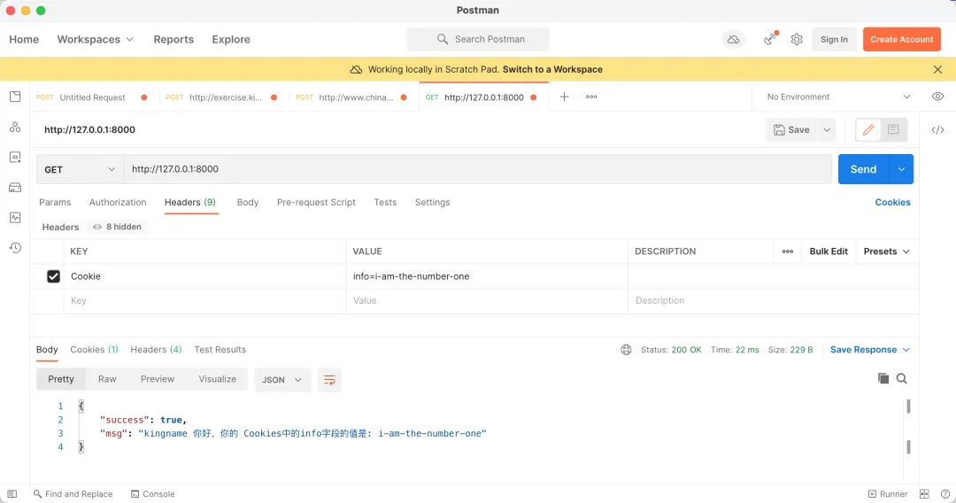Open the Settings gear icon

point(797,40)
